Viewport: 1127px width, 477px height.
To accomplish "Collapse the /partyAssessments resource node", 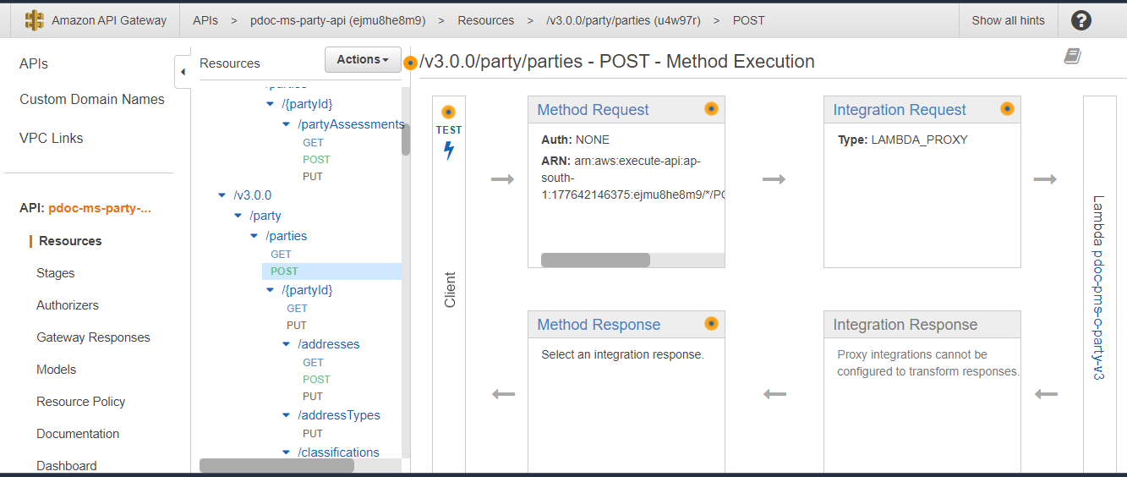I will click(287, 124).
